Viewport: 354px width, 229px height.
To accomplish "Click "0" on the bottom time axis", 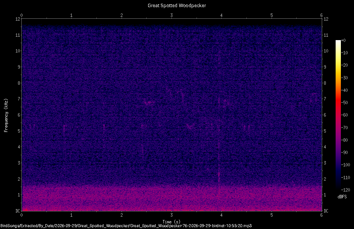I will point(21,215).
